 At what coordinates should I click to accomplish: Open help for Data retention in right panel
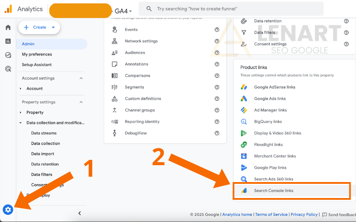(x=346, y=21)
